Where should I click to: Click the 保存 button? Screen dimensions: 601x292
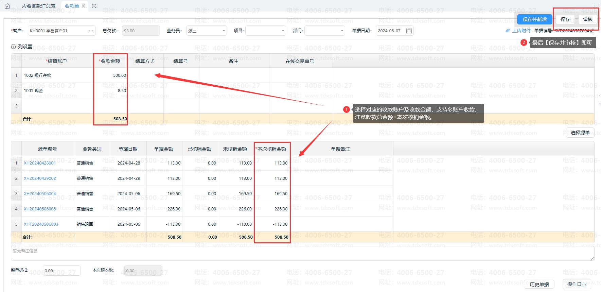[x=565, y=19]
